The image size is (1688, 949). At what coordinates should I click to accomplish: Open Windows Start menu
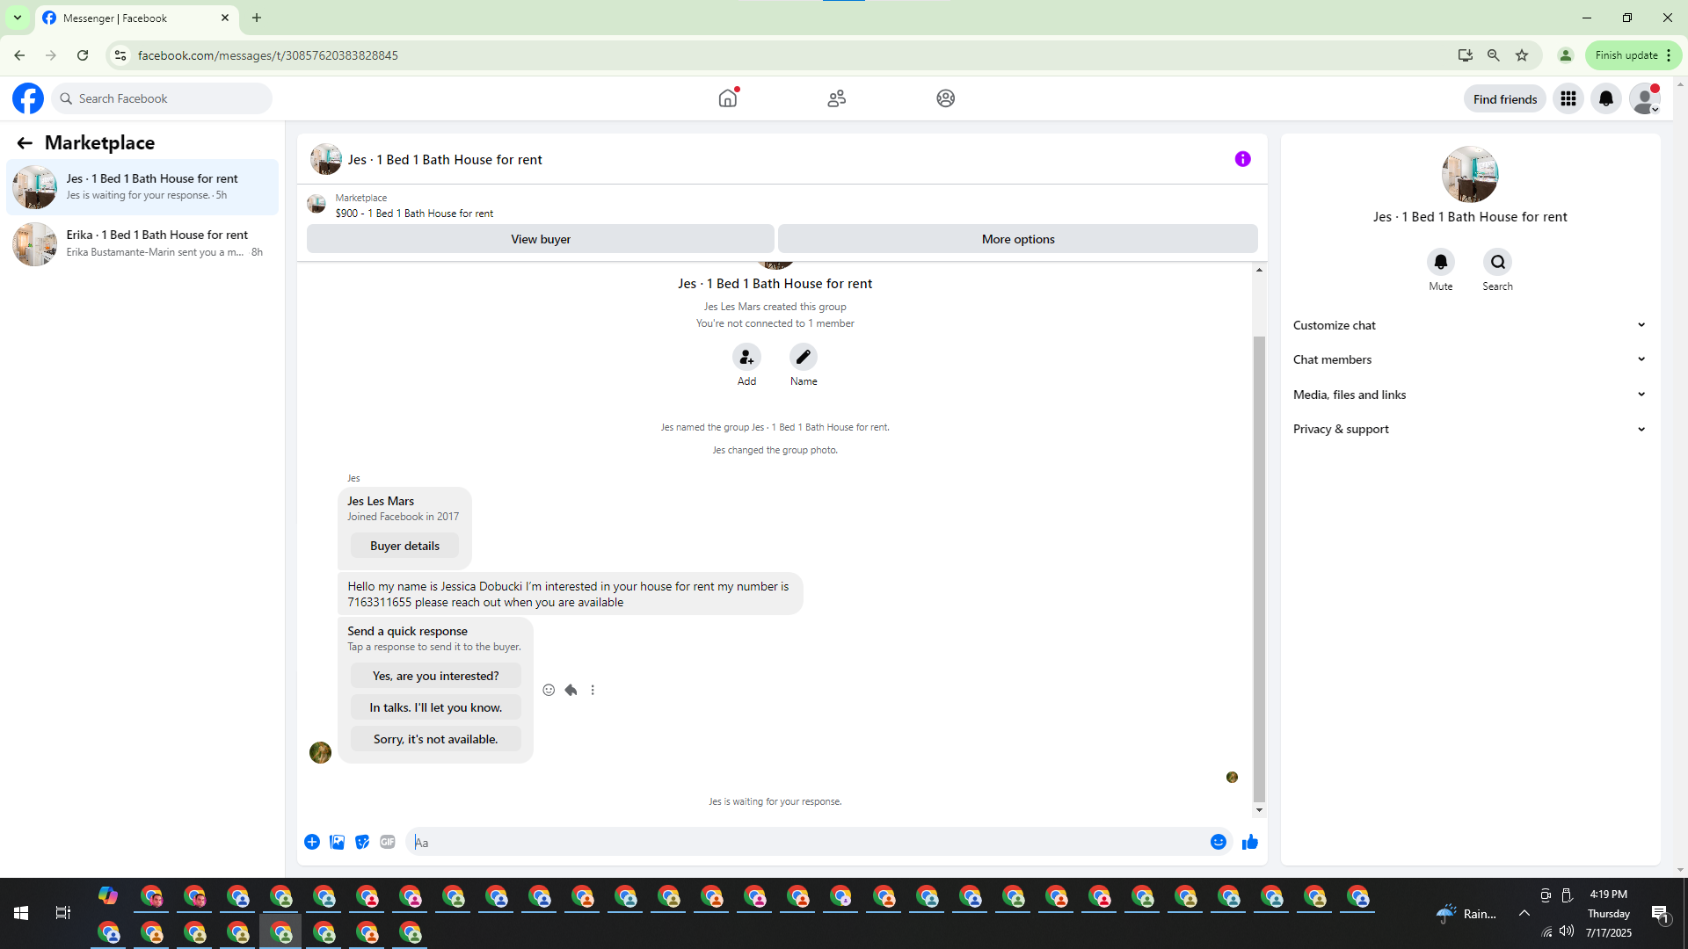21,913
